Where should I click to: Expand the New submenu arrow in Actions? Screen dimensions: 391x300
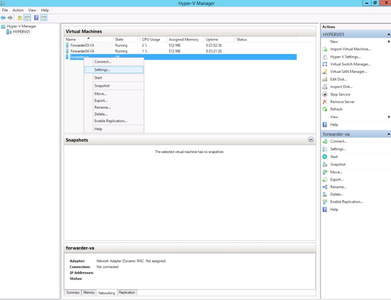tap(389, 42)
